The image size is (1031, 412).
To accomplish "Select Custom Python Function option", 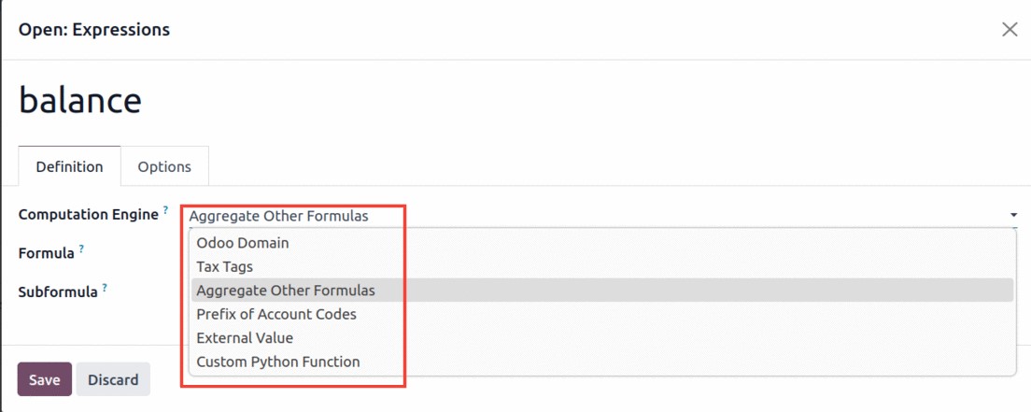I will click(x=278, y=362).
